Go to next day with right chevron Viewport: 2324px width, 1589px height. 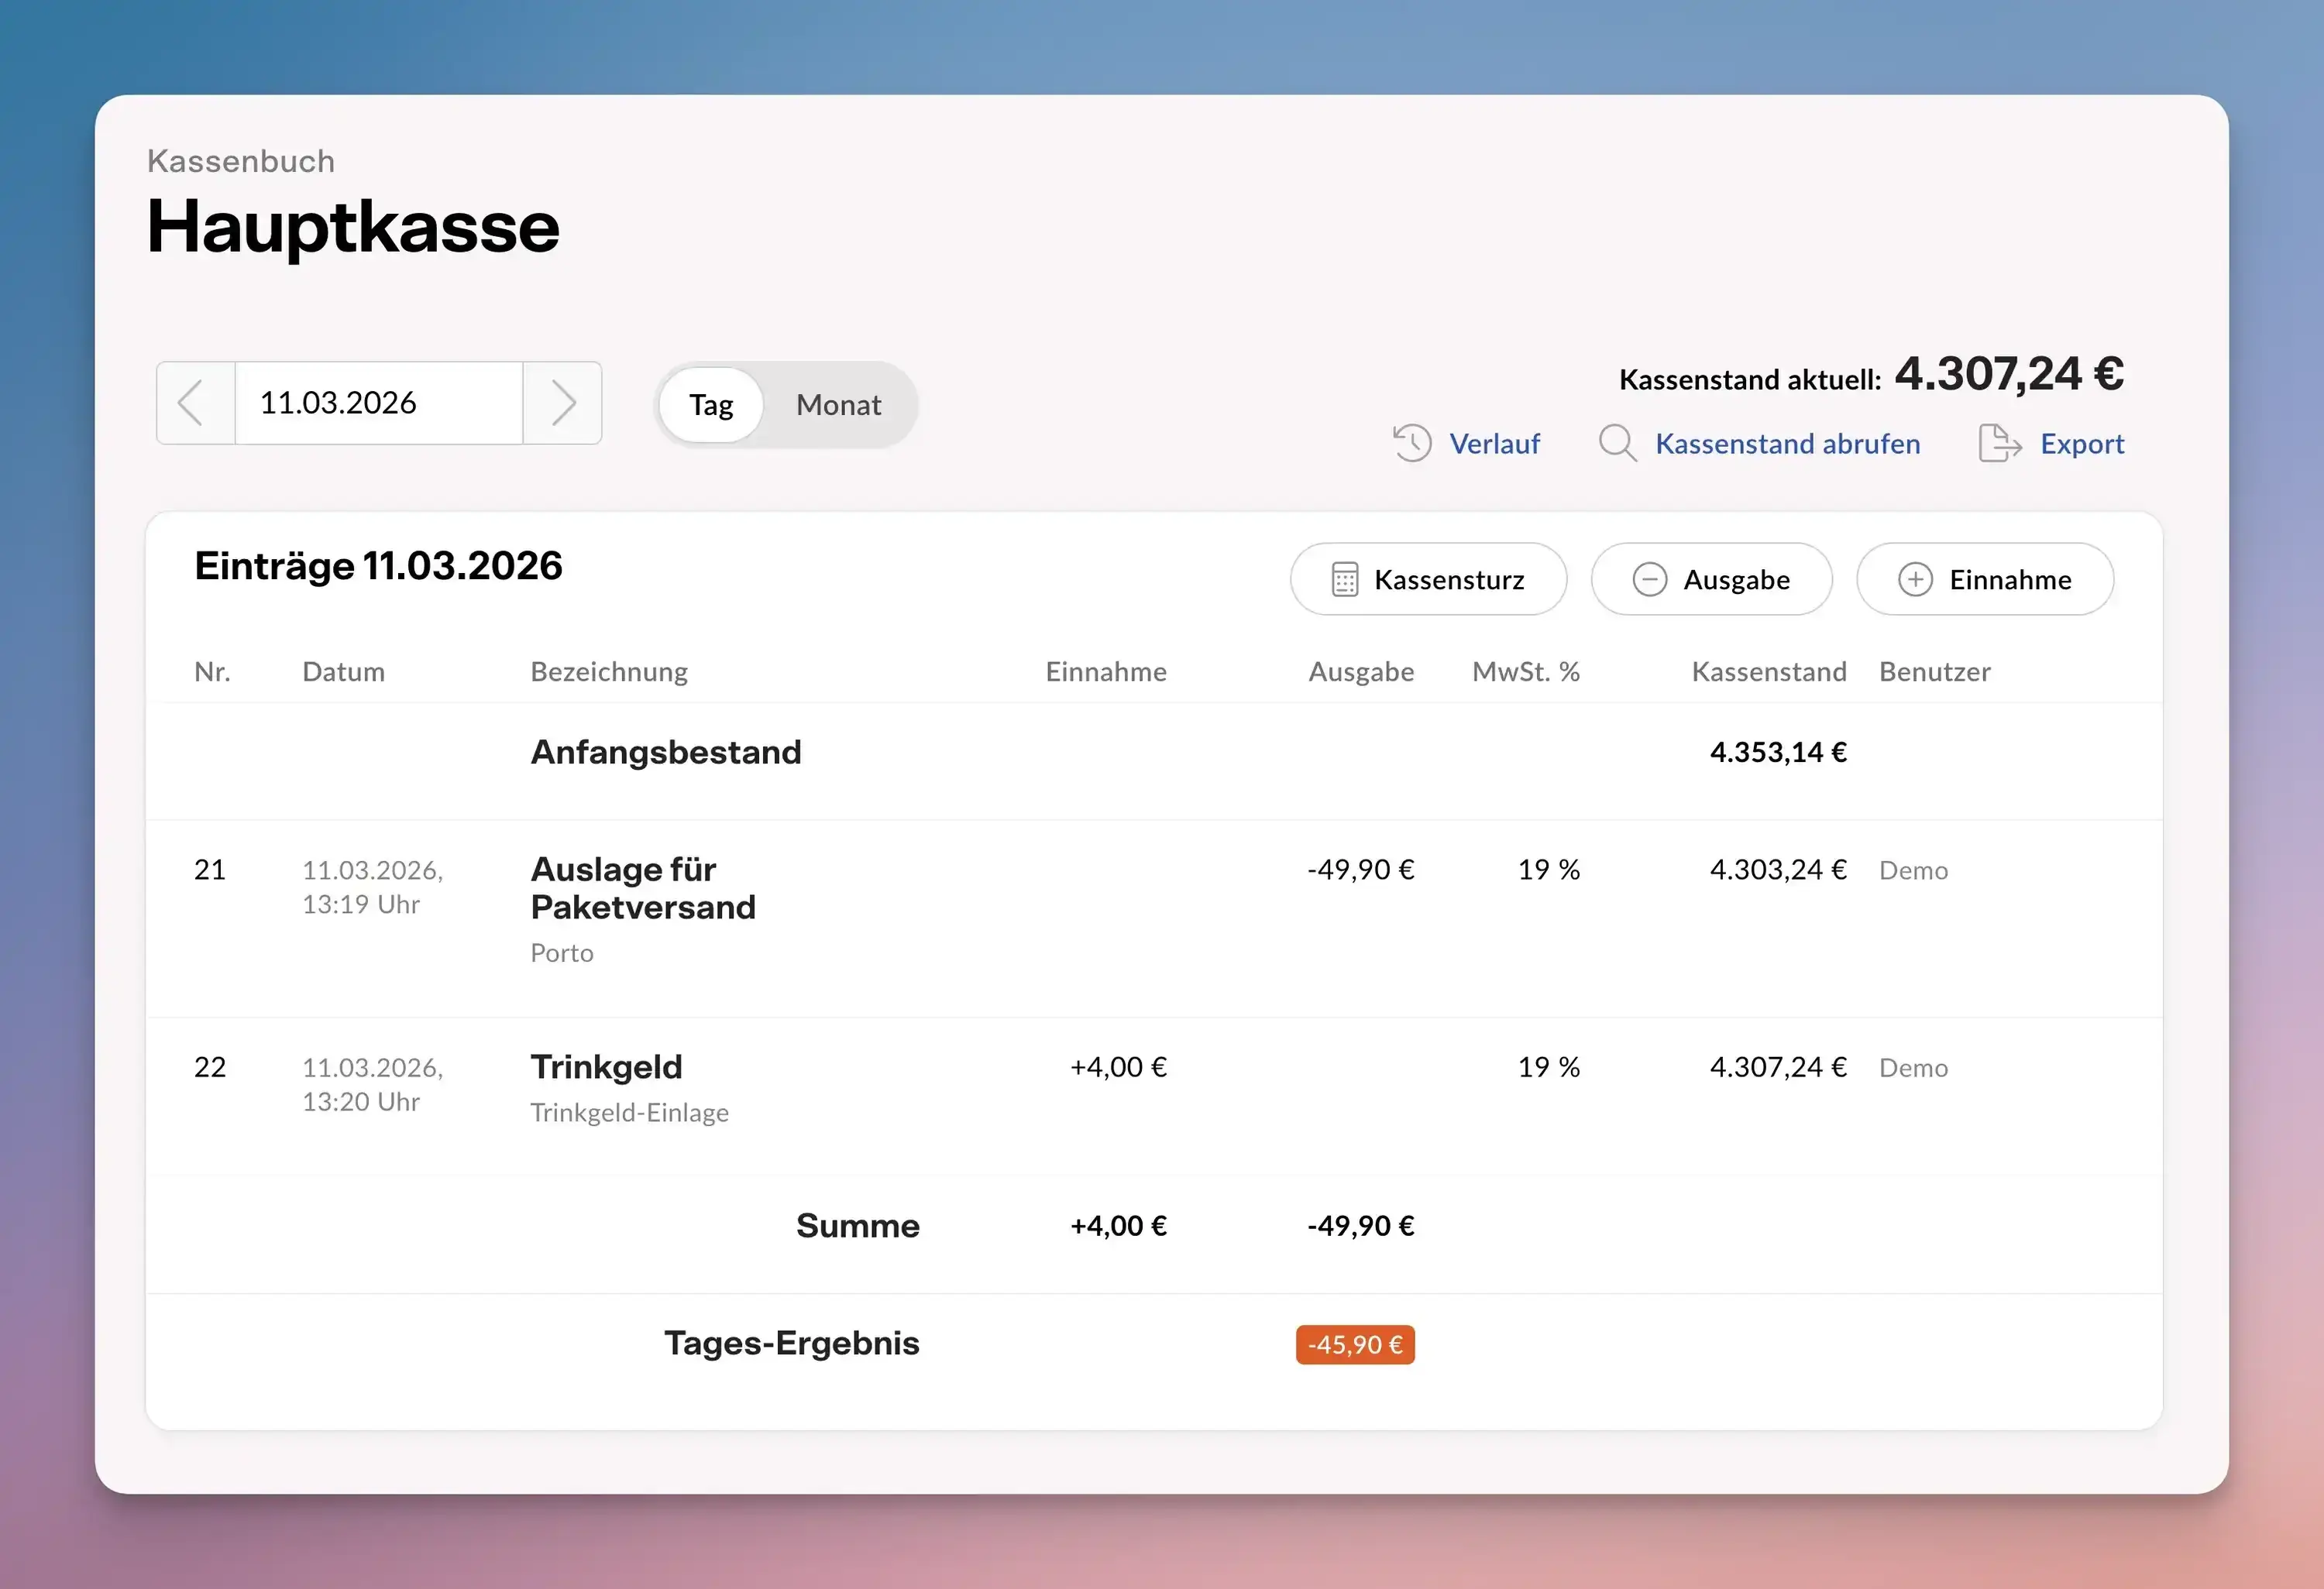click(563, 403)
